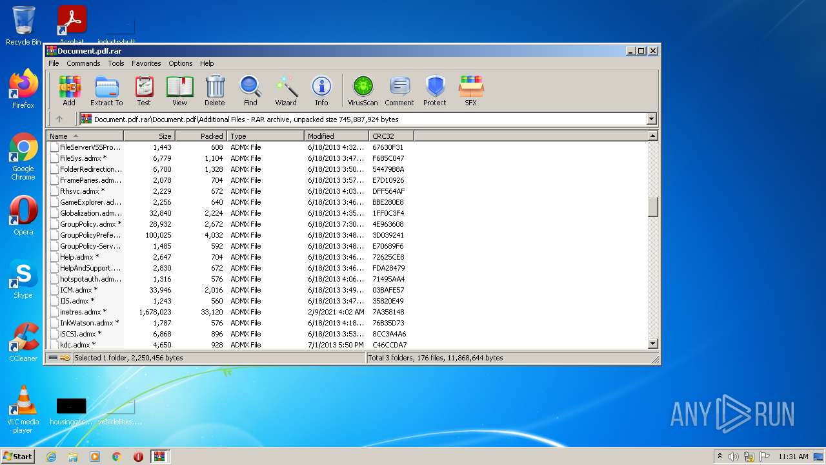Viewport: 826px width, 465px height.
Task: Create SFX self-extracting archive
Action: click(471, 91)
